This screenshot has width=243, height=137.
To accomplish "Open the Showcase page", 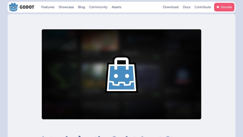I will click(x=66, y=7).
